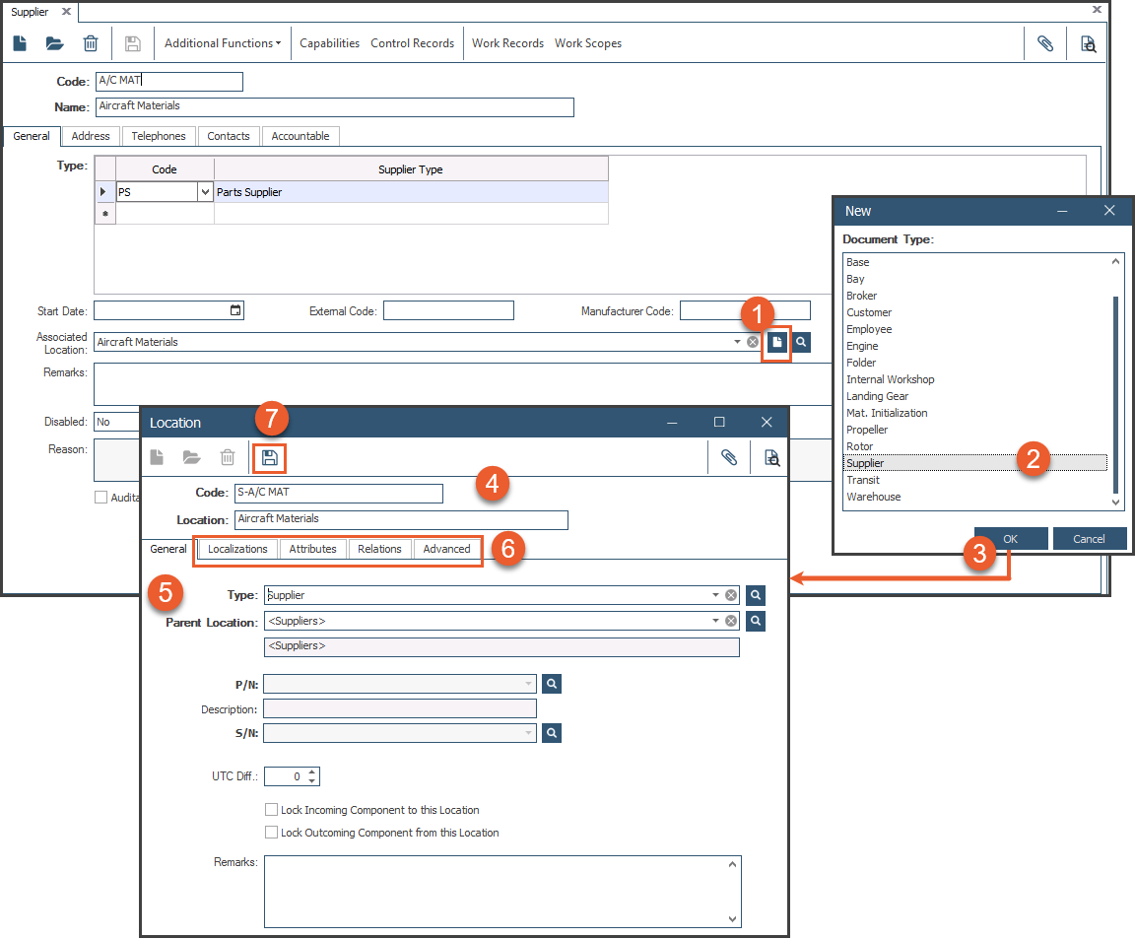The image size is (1135, 939).
Task: Click open folder icon in Location window
Action: 192,457
